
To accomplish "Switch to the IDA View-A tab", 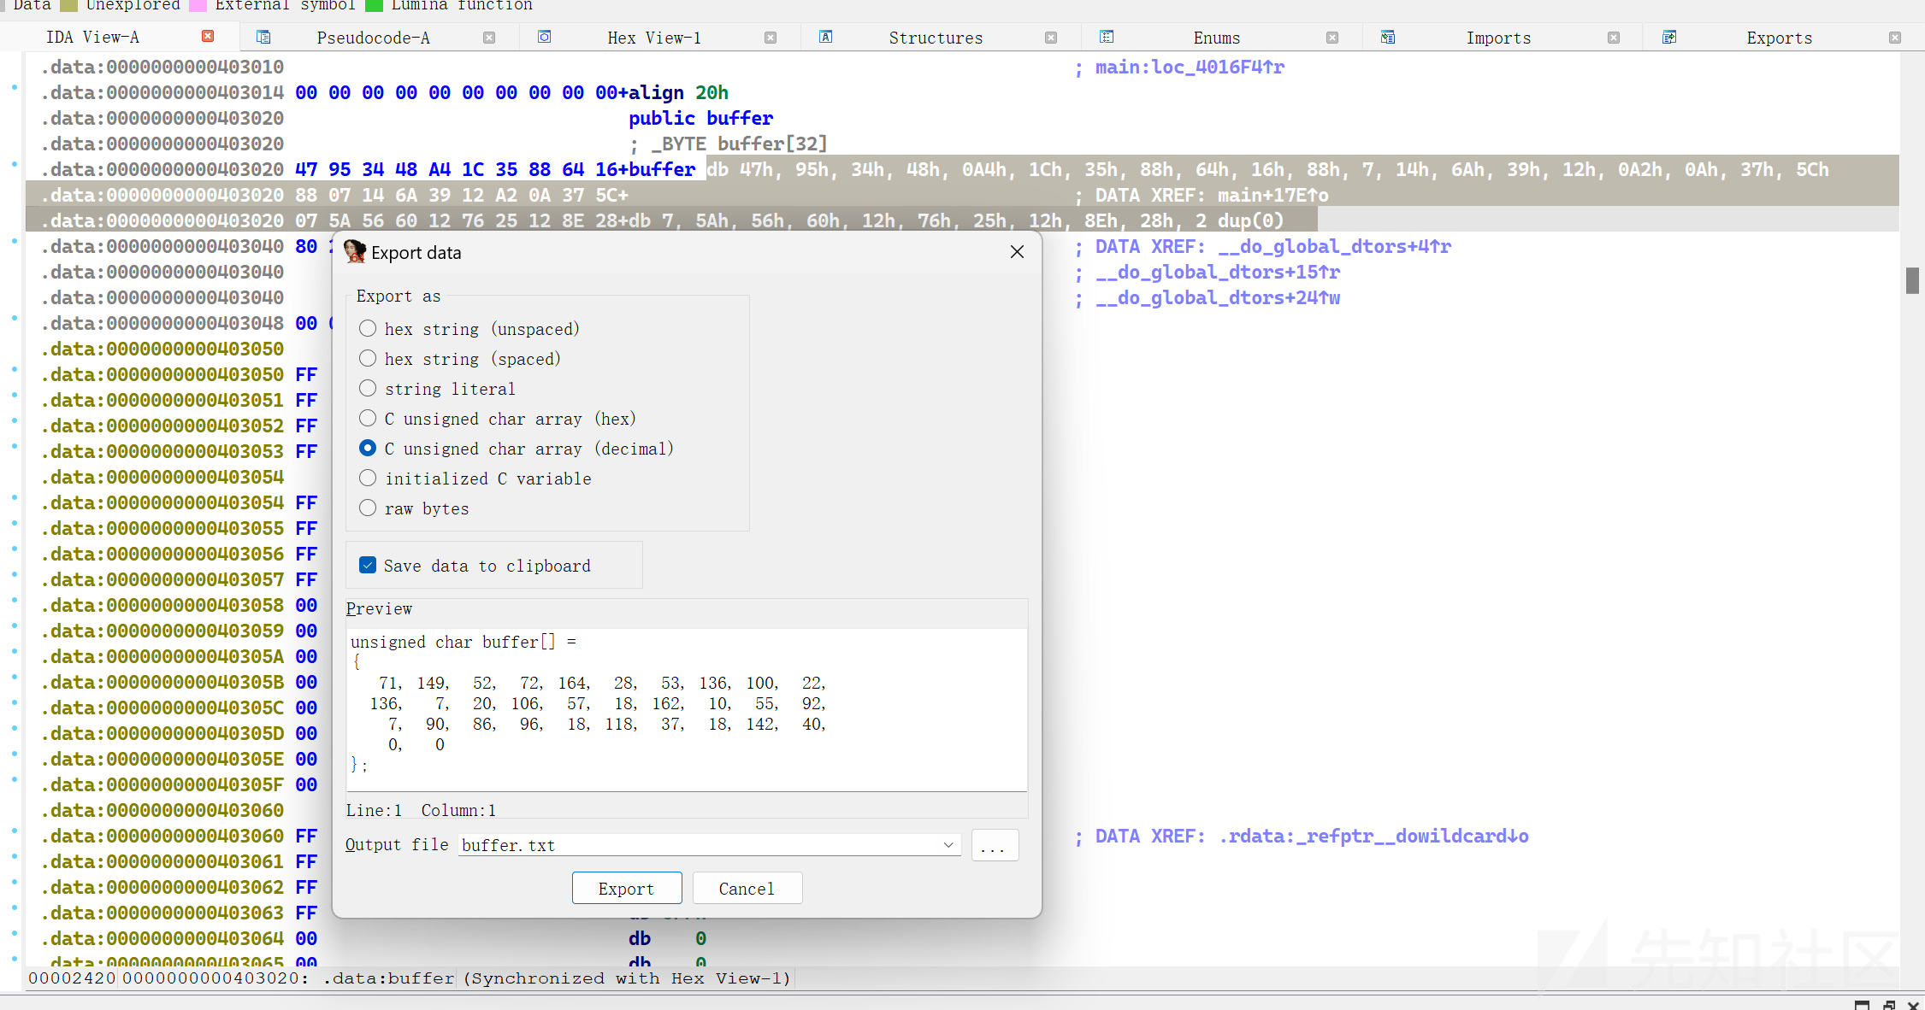I will [92, 37].
